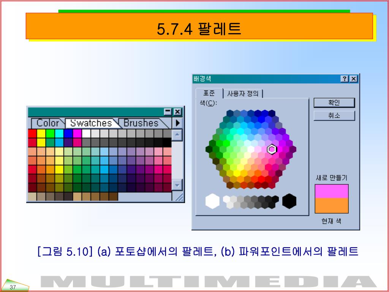Close the Swatches palette window
Screen dimensions: 389x292
pyautogui.click(x=178, y=112)
